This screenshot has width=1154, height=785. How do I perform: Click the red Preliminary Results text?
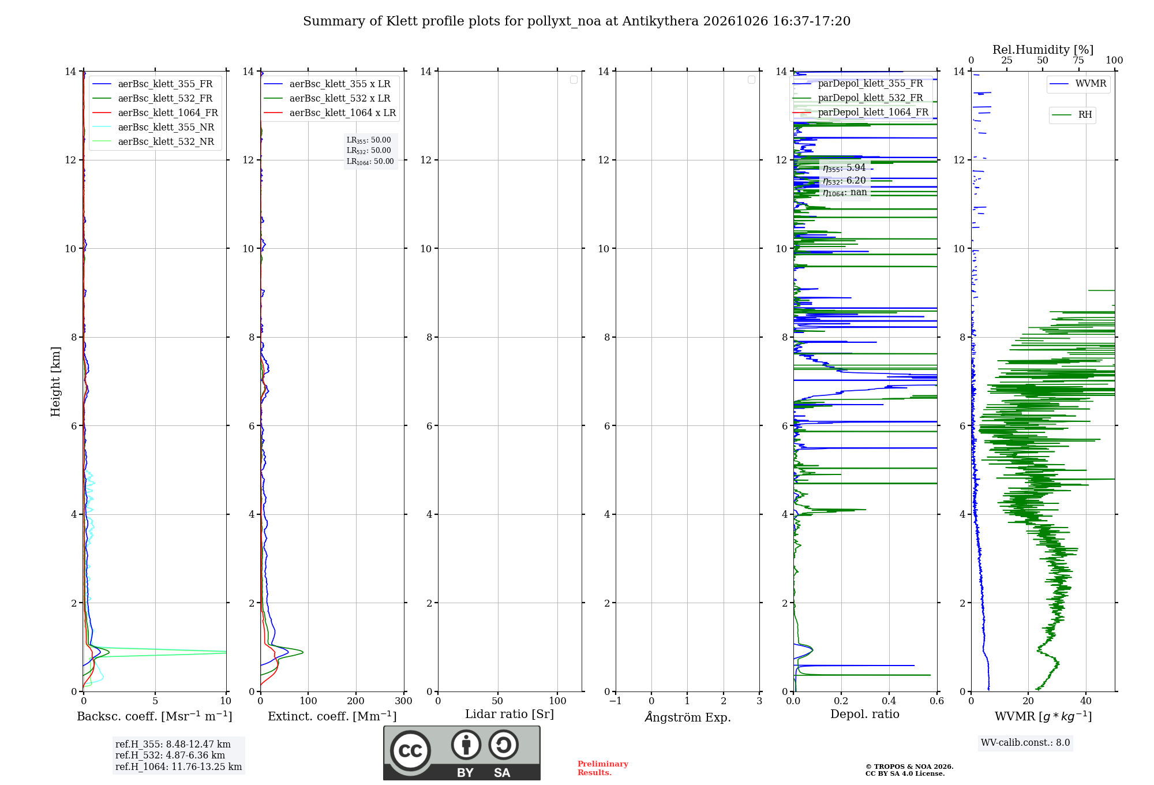[603, 768]
